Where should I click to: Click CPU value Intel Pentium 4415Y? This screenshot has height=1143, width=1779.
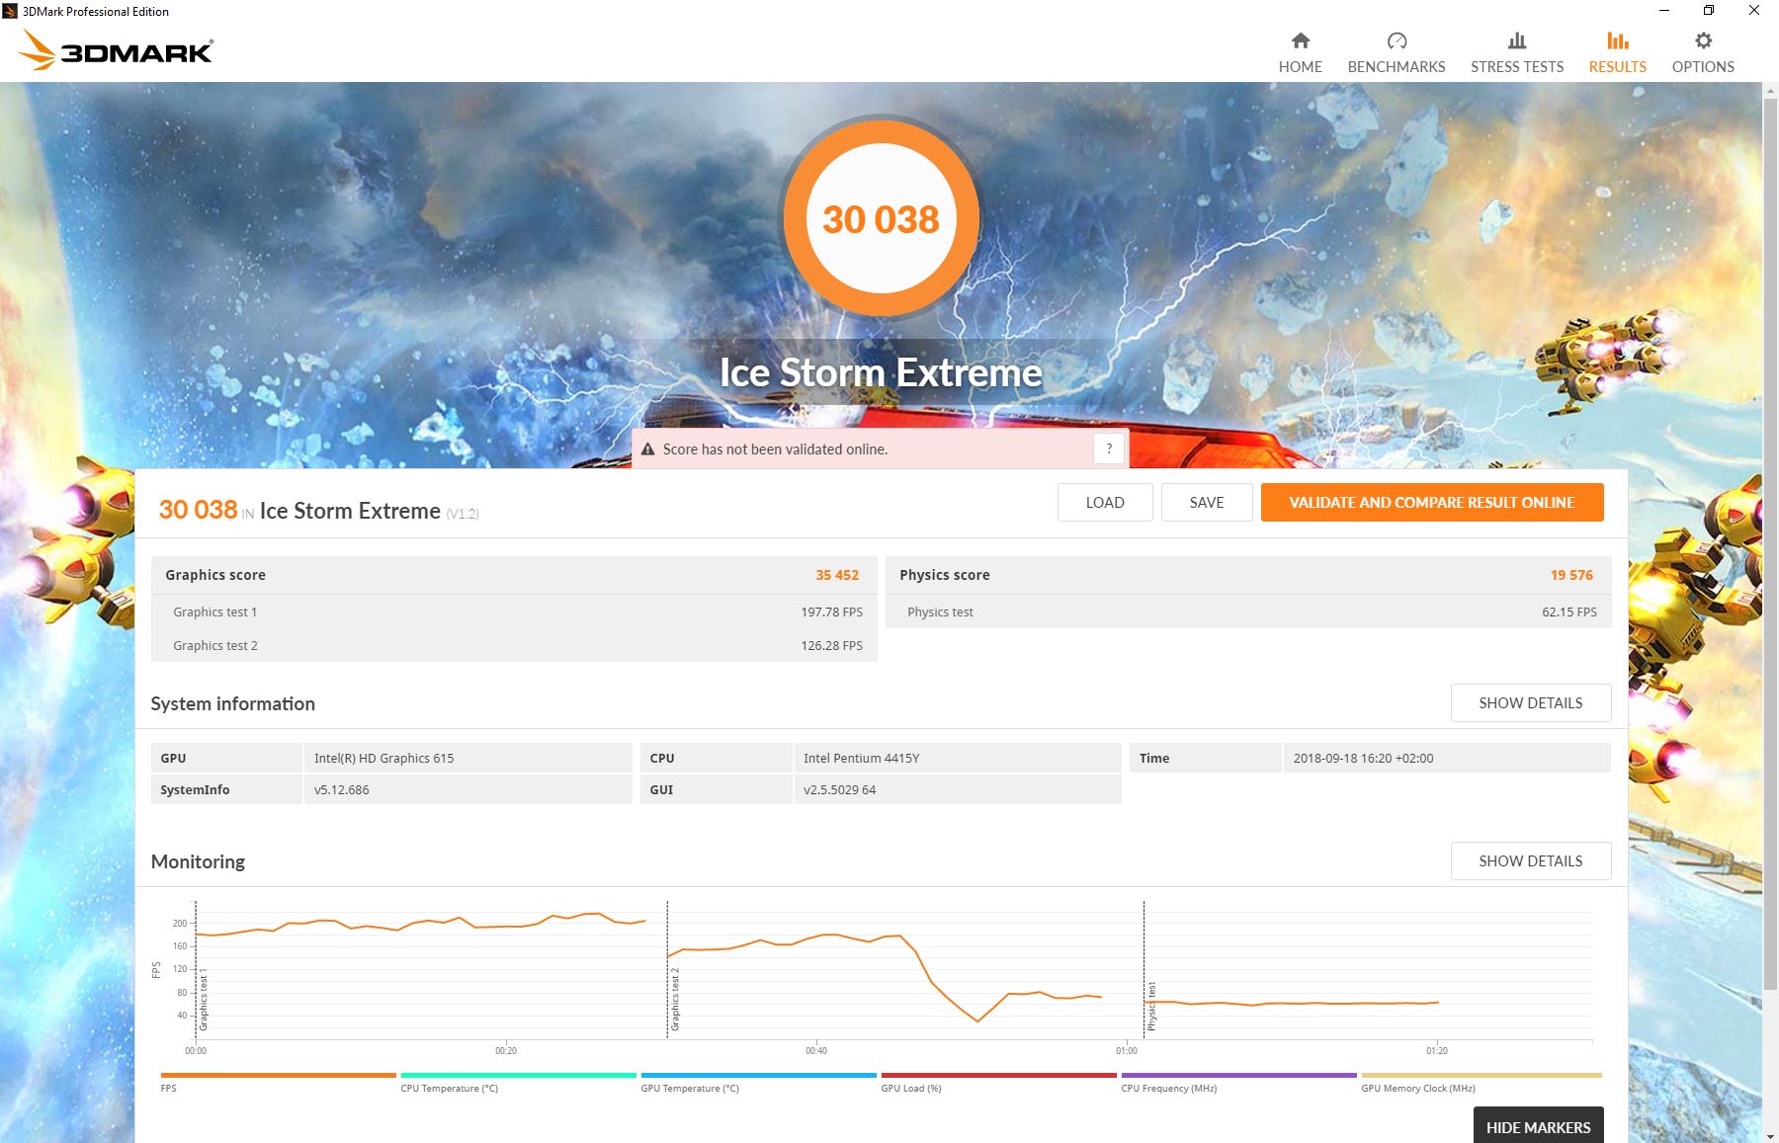pyautogui.click(x=861, y=759)
